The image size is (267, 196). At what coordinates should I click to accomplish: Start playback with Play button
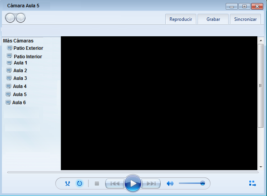tap(133, 184)
